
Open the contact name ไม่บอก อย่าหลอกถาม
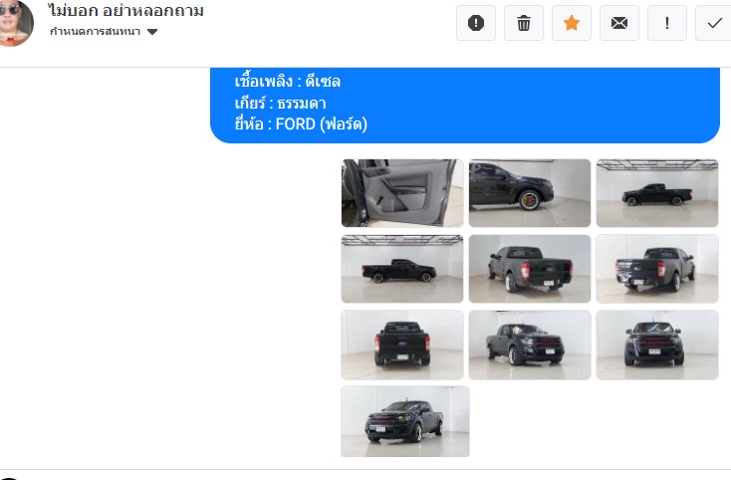pos(125,10)
